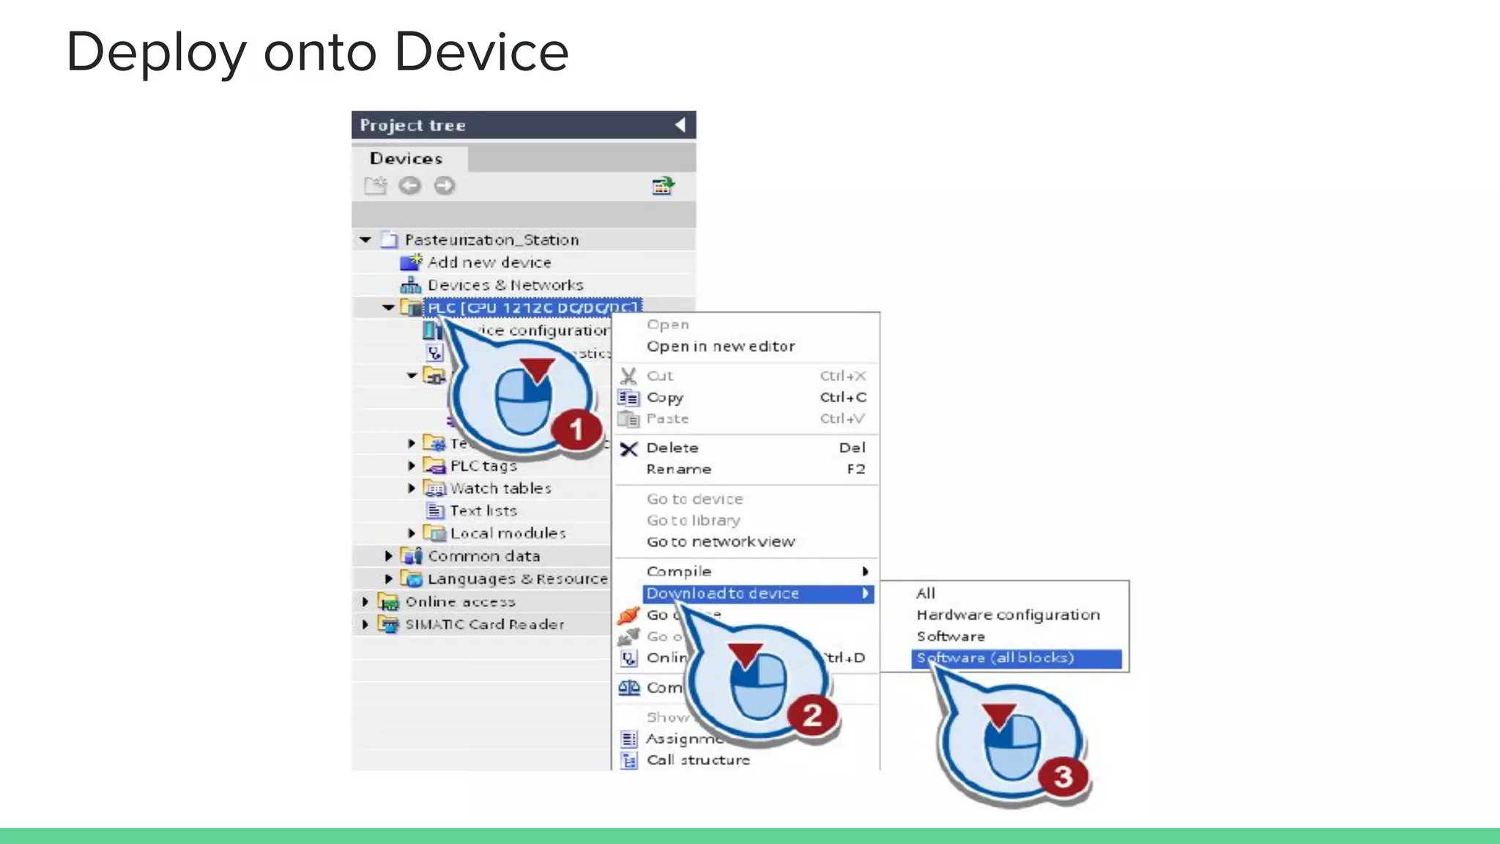Open Add new device entry

coord(489,262)
